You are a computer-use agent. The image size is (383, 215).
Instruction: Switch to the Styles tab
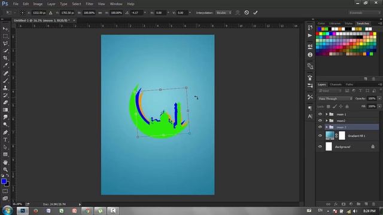[x=348, y=23]
